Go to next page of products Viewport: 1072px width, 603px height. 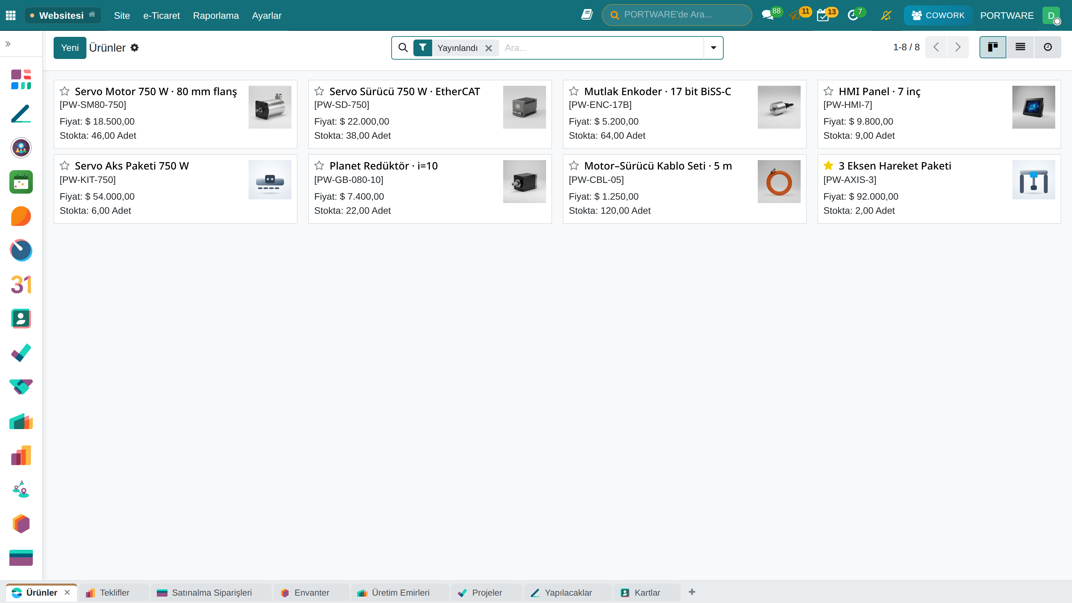pos(957,47)
